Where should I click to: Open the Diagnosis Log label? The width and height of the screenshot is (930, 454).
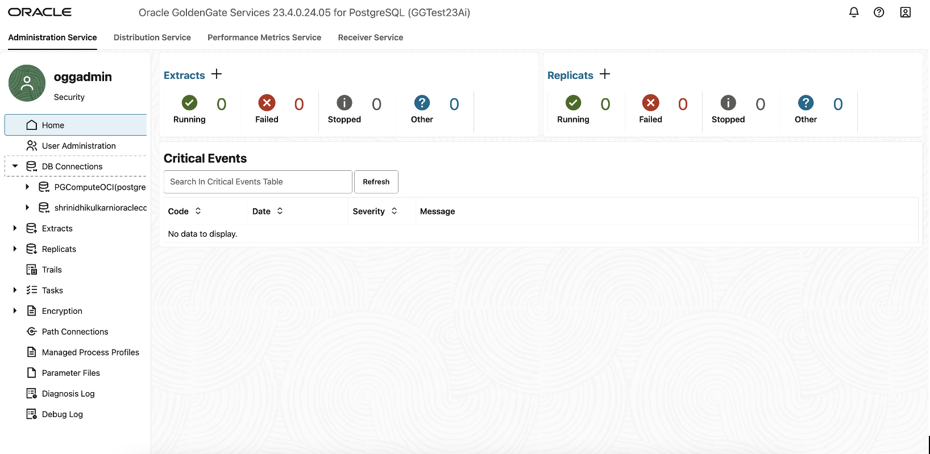point(68,394)
